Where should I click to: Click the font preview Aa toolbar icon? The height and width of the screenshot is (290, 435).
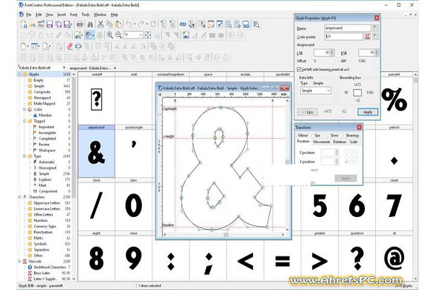tap(41, 24)
